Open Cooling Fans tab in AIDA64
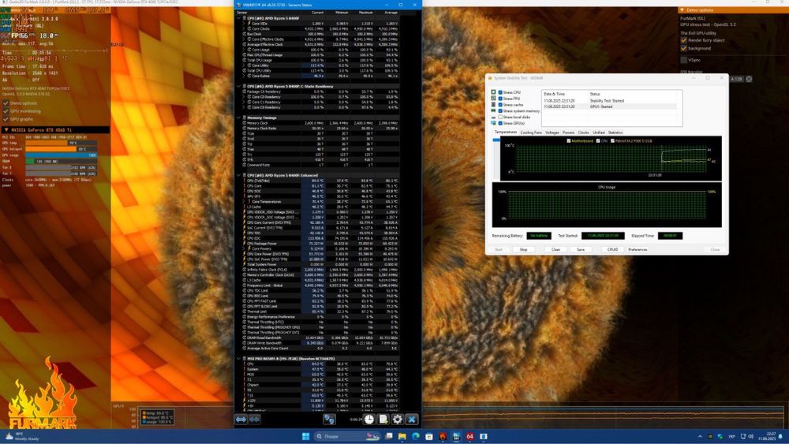The width and height of the screenshot is (789, 444). click(x=531, y=132)
